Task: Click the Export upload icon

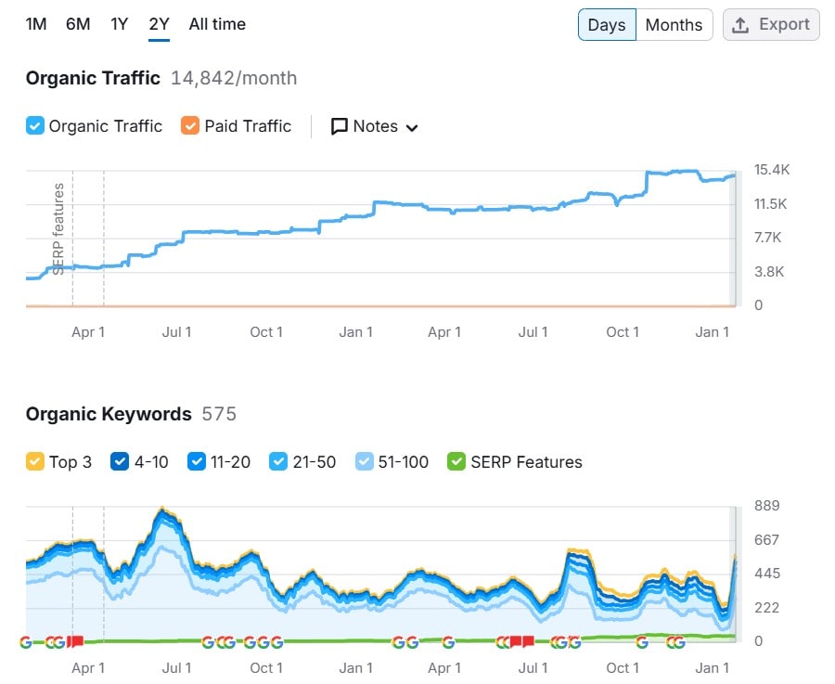Action: click(740, 25)
